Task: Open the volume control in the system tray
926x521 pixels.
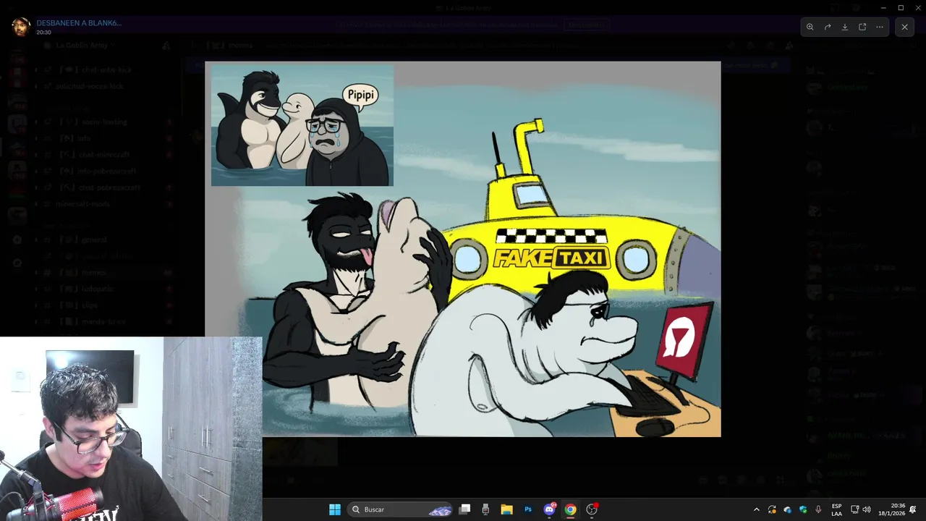Action: tap(867, 509)
